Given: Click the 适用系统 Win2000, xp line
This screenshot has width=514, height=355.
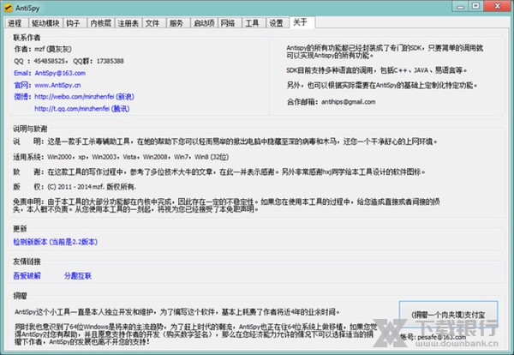Looking at the screenshot, I should [x=121, y=157].
